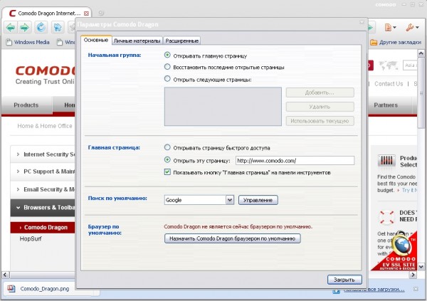The height and width of the screenshot is (301, 427).
Task: Click the show all downloads link
Action: (374, 290)
